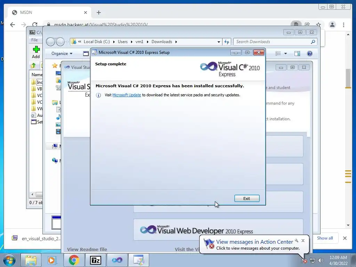Click the Name column header in 7-Zip
Screen dimensions: 356x267
click(x=37, y=74)
